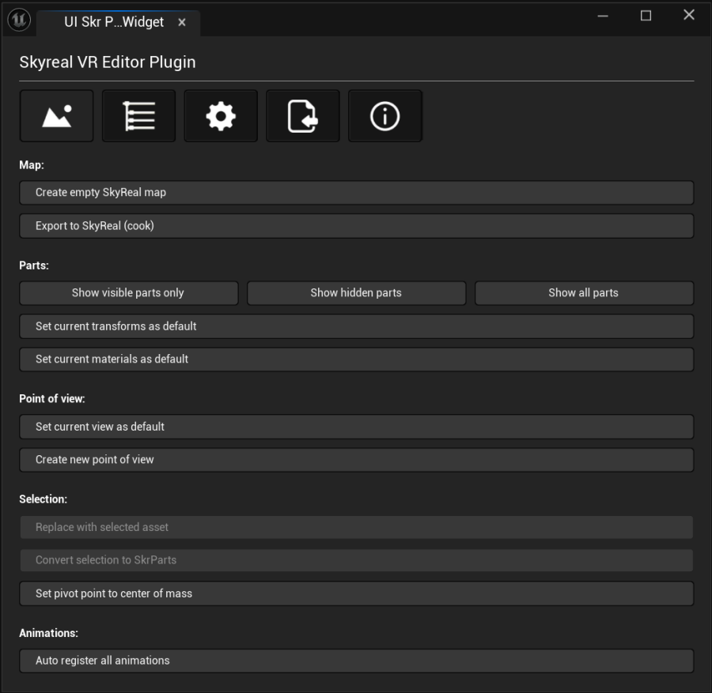Set pivot point to center of mass
Screen dimensions: 712x693
356,593
